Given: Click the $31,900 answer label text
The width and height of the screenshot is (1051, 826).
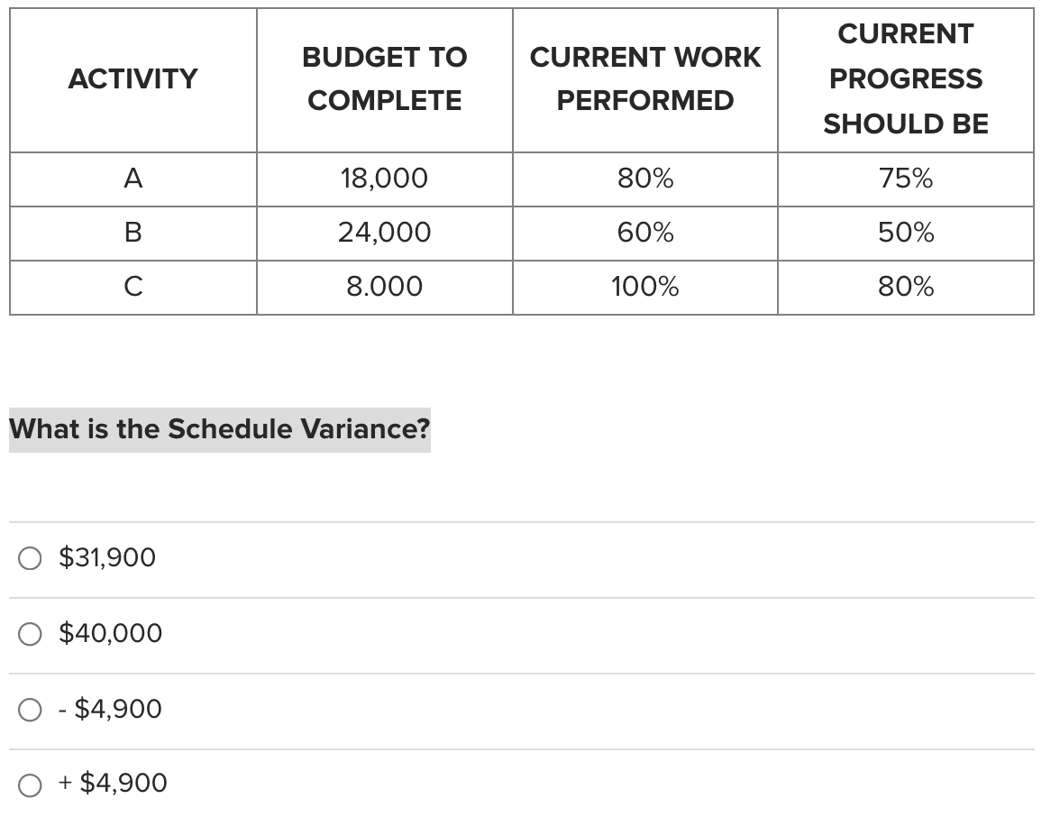Looking at the screenshot, I should point(106,557).
